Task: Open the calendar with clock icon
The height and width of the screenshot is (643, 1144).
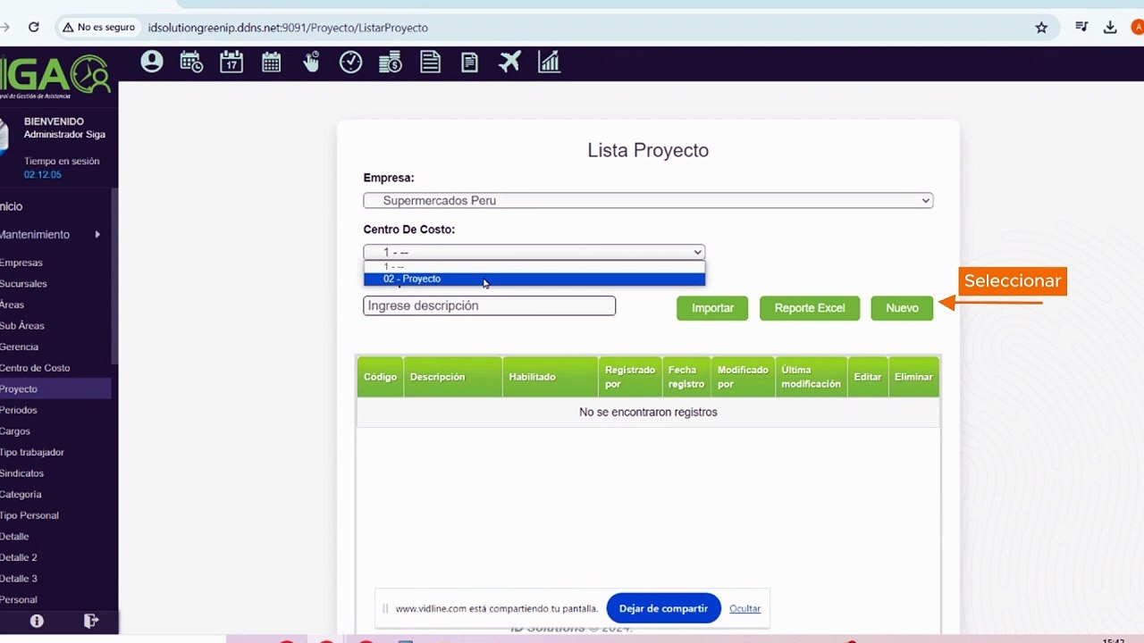Action: click(191, 62)
